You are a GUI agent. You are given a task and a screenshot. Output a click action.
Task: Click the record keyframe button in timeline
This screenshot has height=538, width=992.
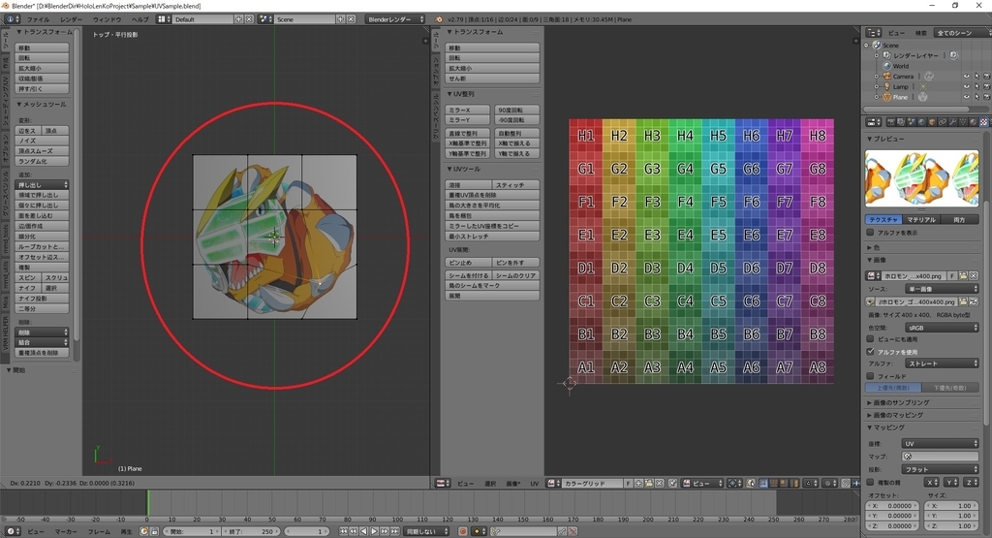tap(462, 531)
